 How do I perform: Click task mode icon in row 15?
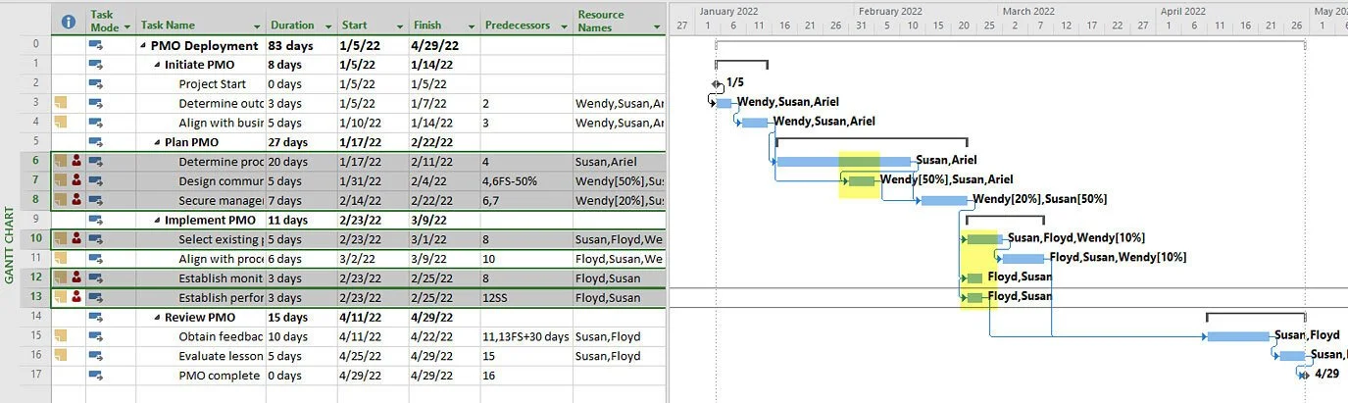96,335
